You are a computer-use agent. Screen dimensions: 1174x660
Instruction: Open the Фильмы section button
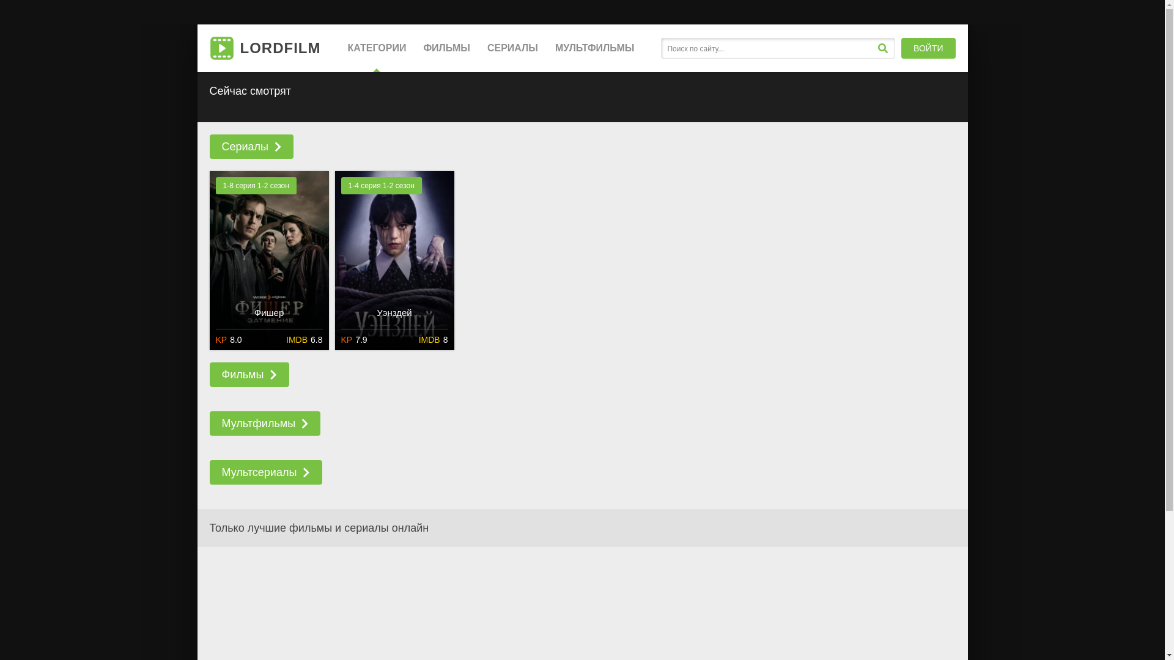point(249,375)
